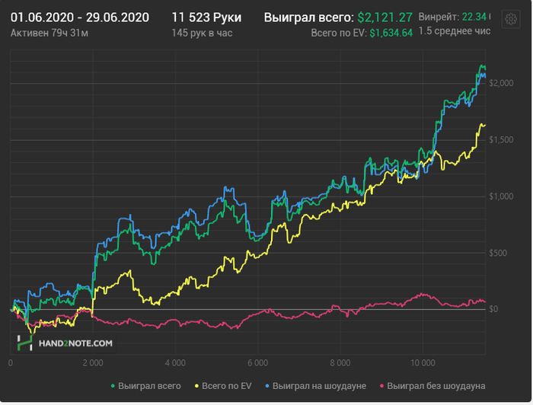Toggle the 'Выиграл без шоудауна' legend series
The image size is (533, 405).
tap(432, 386)
